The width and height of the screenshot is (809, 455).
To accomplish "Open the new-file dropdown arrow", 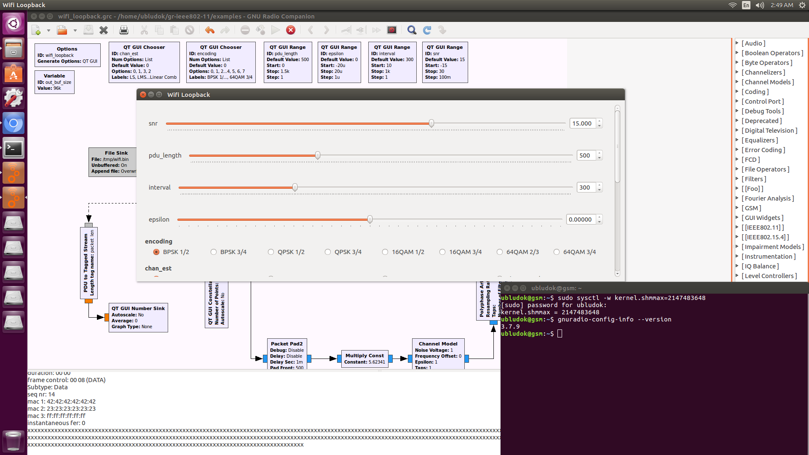I will click(48, 30).
